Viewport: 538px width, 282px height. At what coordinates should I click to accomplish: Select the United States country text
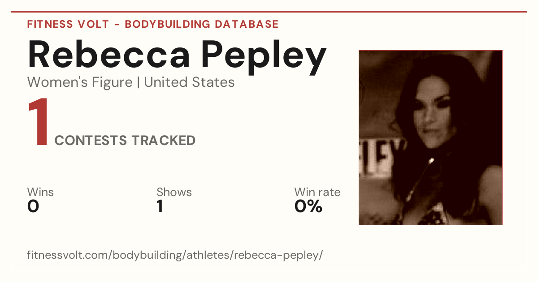(189, 82)
